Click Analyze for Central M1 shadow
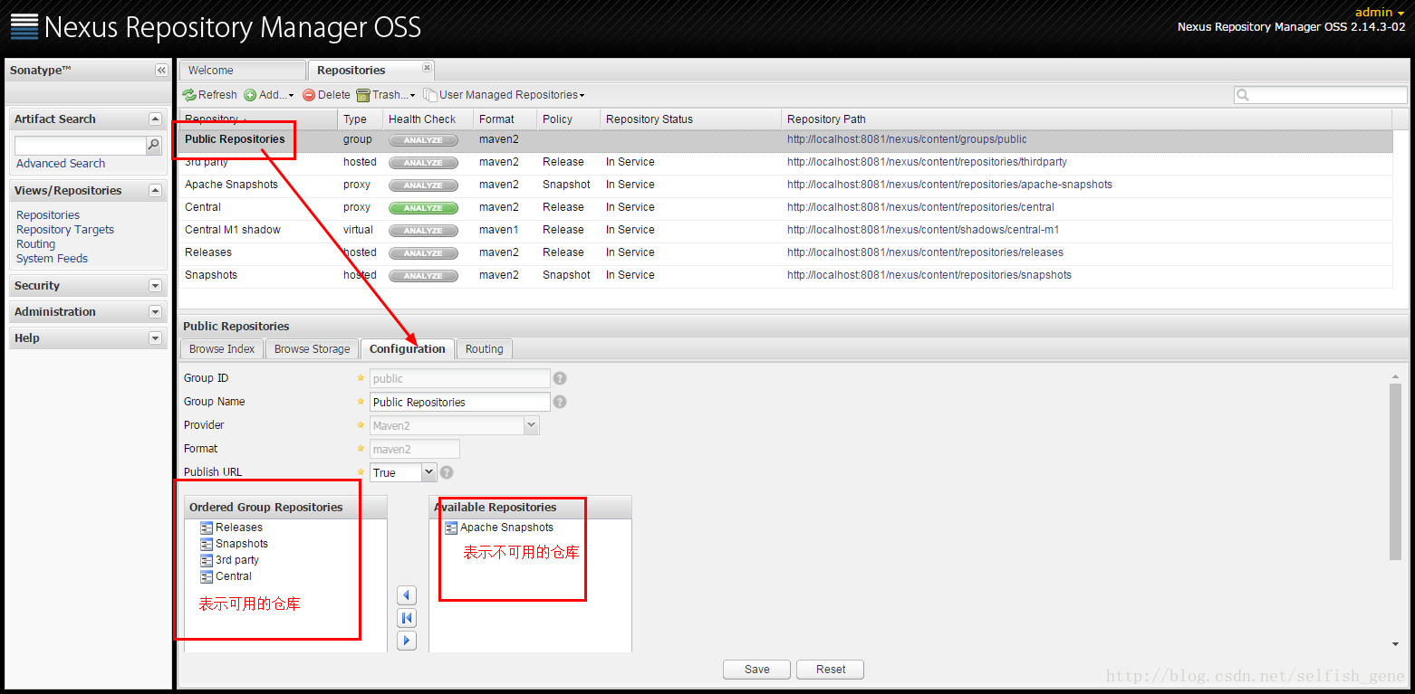The image size is (1415, 694). pos(423,231)
